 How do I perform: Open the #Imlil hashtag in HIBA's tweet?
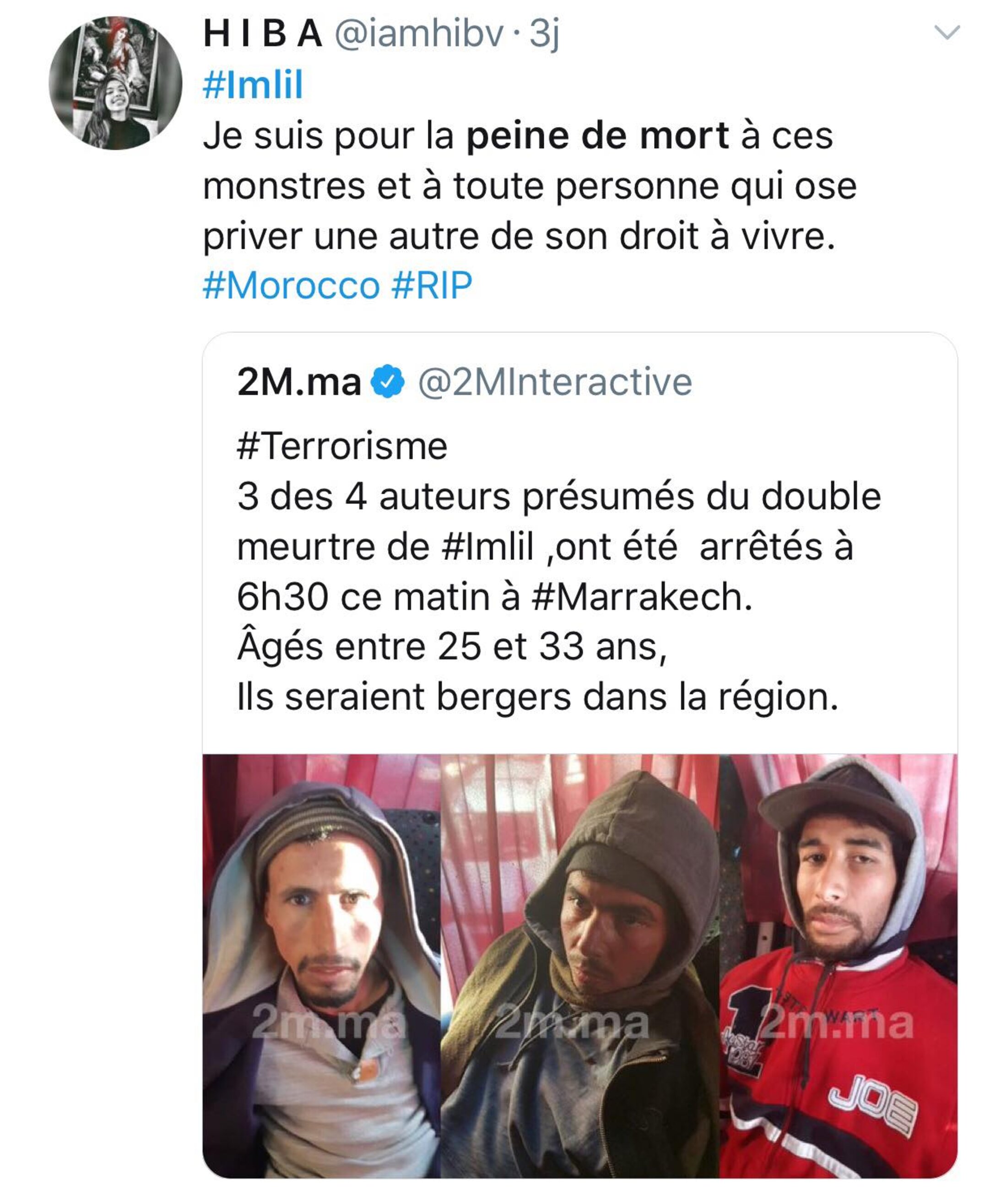(x=253, y=85)
